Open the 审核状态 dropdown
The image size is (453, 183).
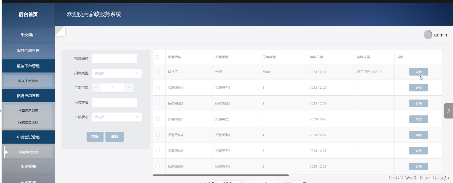(116, 117)
